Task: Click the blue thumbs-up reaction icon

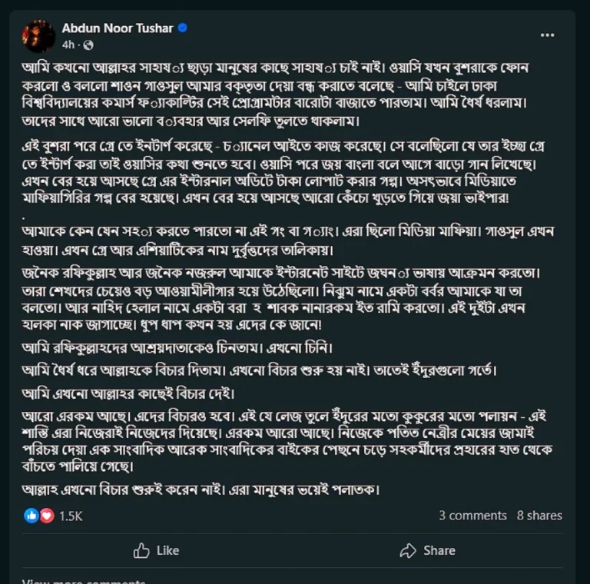Action: pos(31,516)
